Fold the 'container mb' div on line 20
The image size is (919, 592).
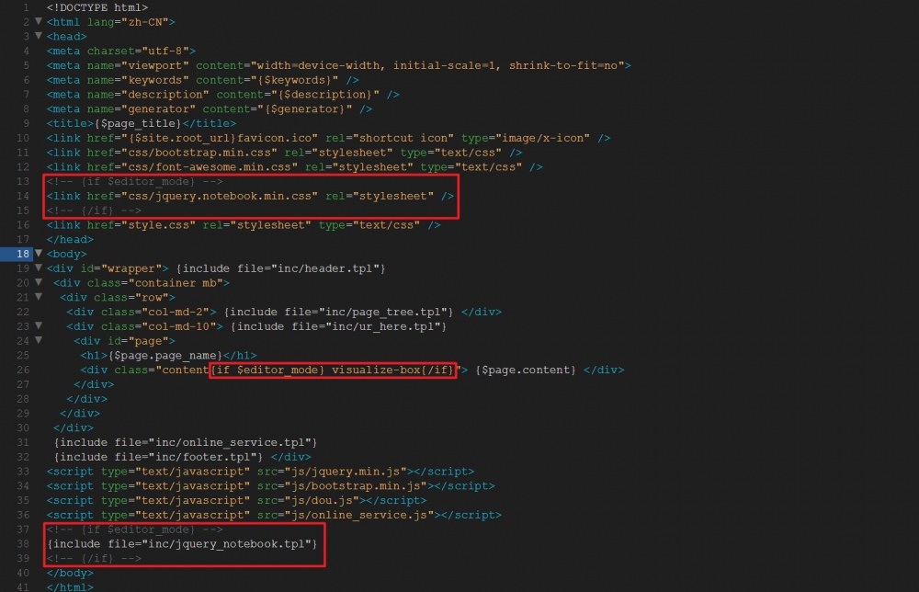click(x=39, y=282)
